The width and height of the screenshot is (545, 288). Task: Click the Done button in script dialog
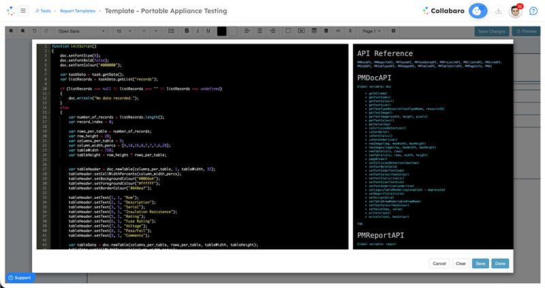(500, 263)
